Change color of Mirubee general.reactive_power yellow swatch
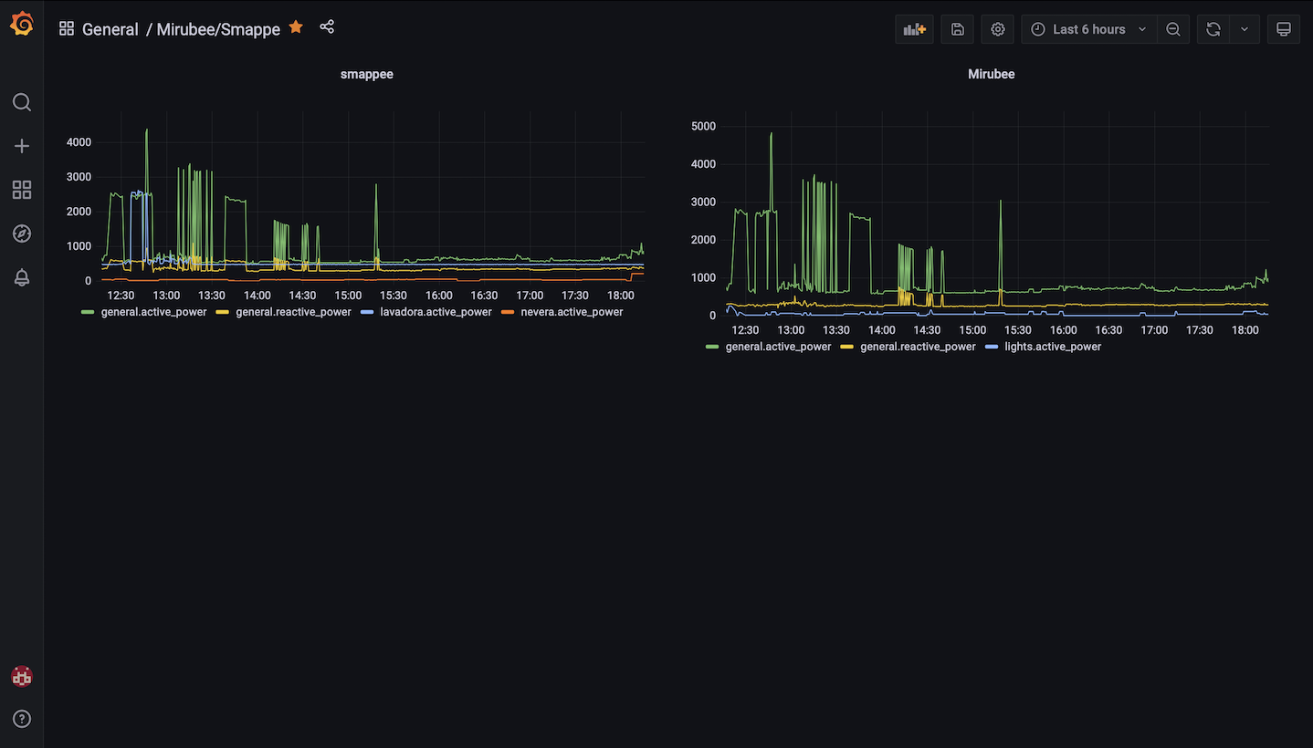Image resolution: width=1313 pixels, height=748 pixels. [x=846, y=347]
